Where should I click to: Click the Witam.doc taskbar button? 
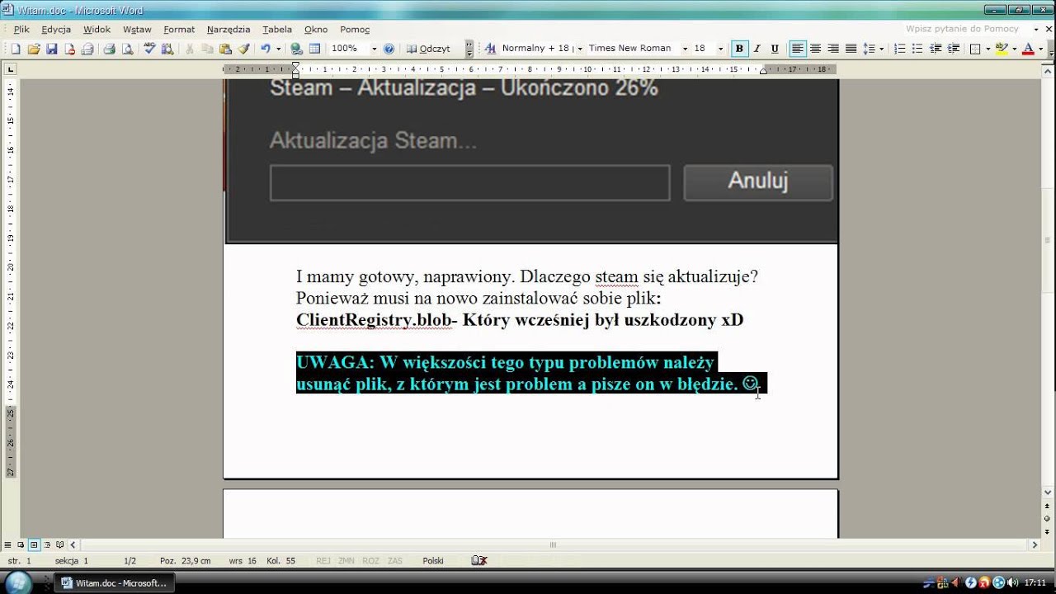115,582
